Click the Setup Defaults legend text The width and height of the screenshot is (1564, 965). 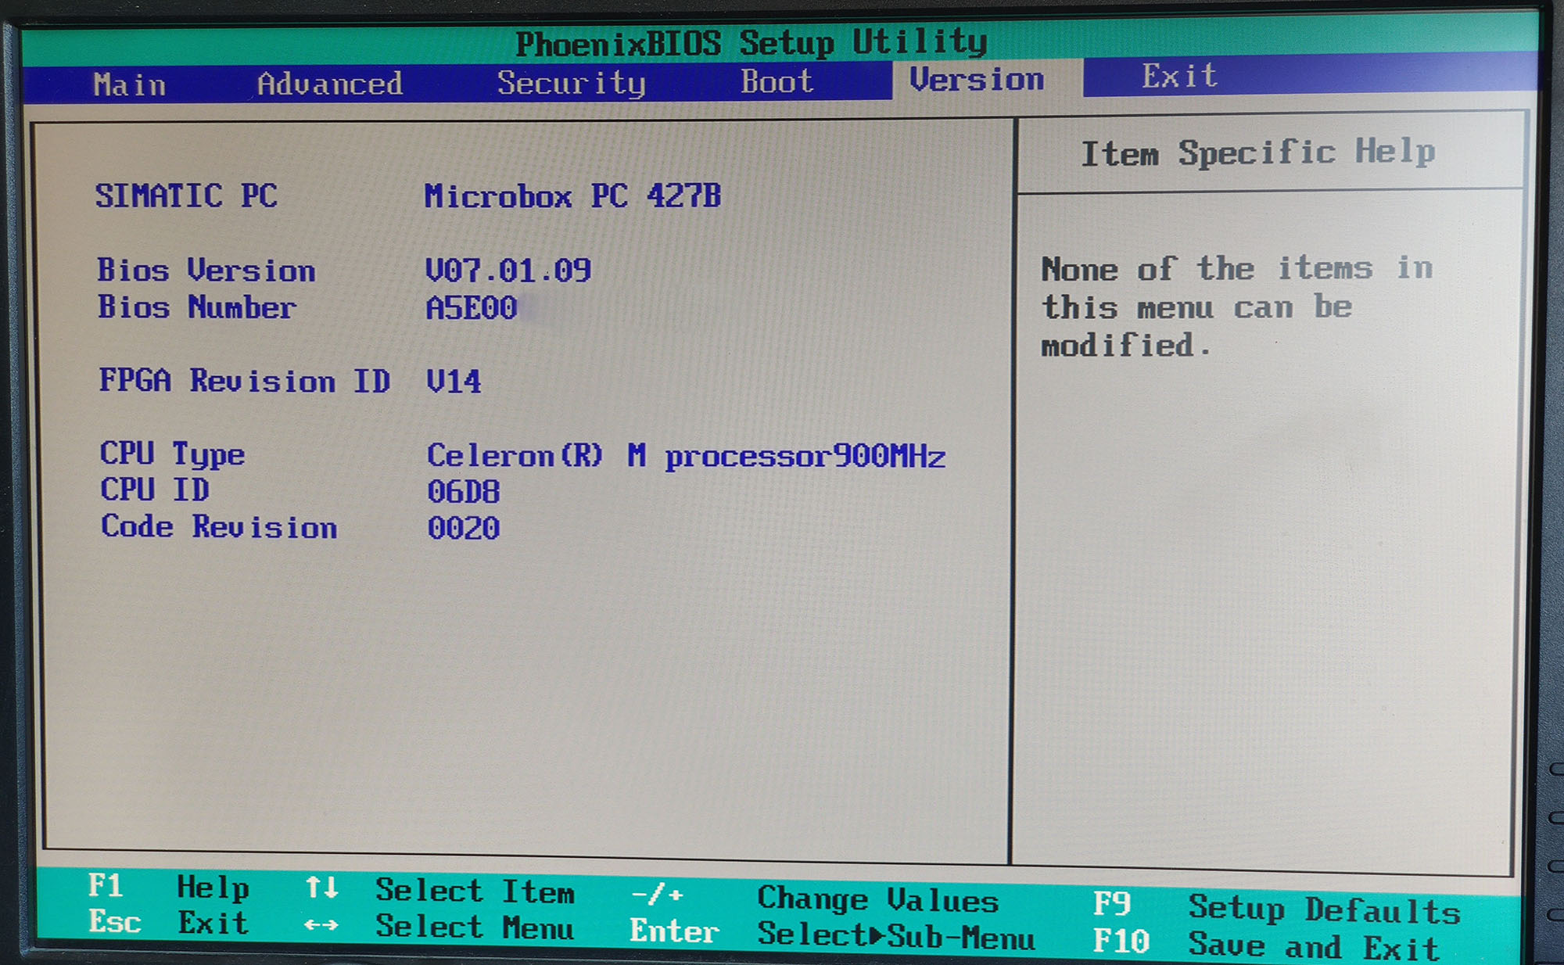pos(1325,909)
